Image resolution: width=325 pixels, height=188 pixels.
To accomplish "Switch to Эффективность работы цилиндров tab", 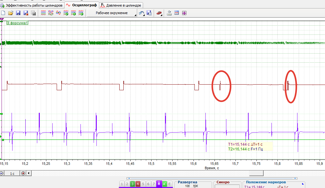I will click(x=32, y=5).
